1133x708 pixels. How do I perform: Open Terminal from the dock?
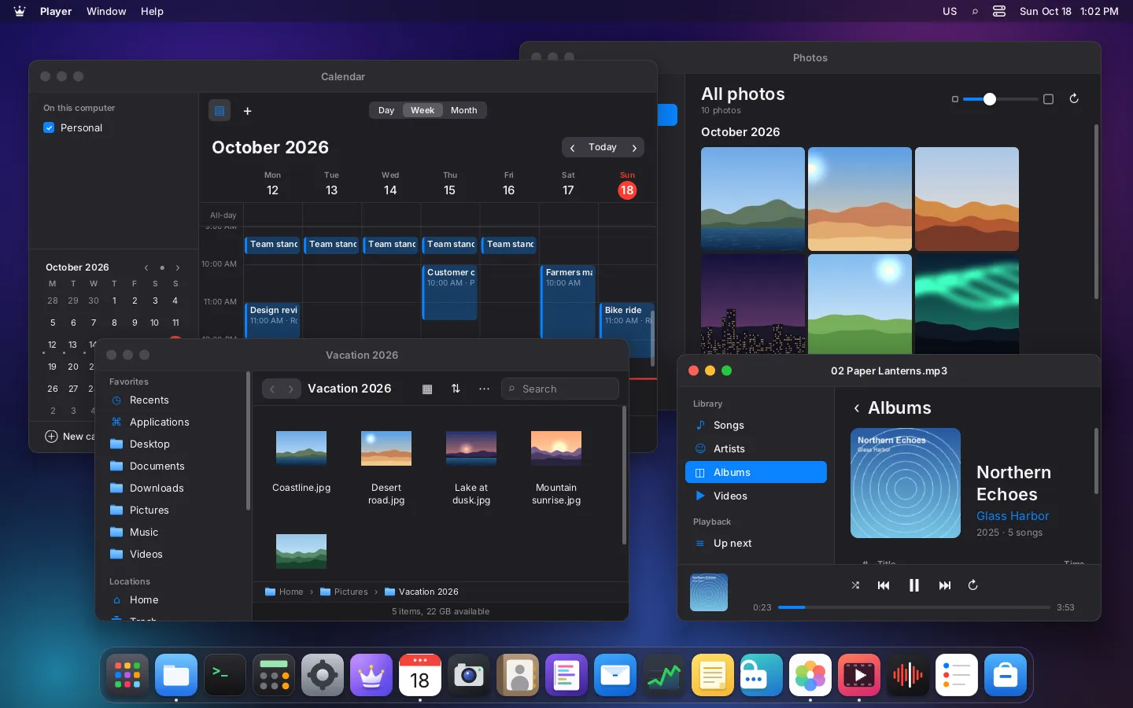(x=225, y=675)
